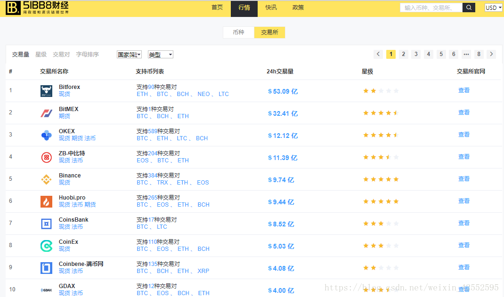Screen dimensions: 504x297
Task: Switch to the 币种 tab
Action: tap(238, 32)
